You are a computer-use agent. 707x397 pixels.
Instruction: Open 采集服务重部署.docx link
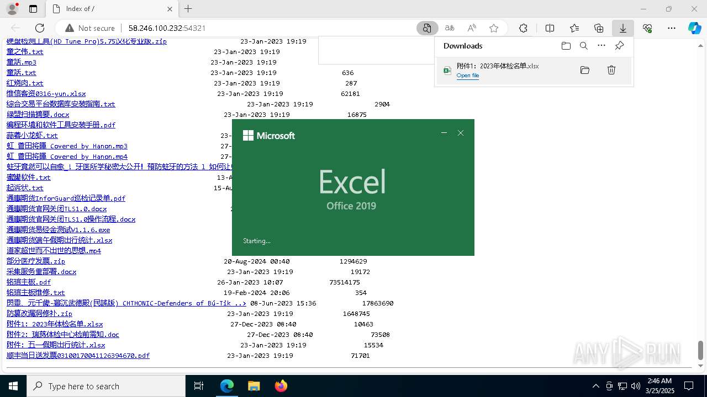click(41, 271)
